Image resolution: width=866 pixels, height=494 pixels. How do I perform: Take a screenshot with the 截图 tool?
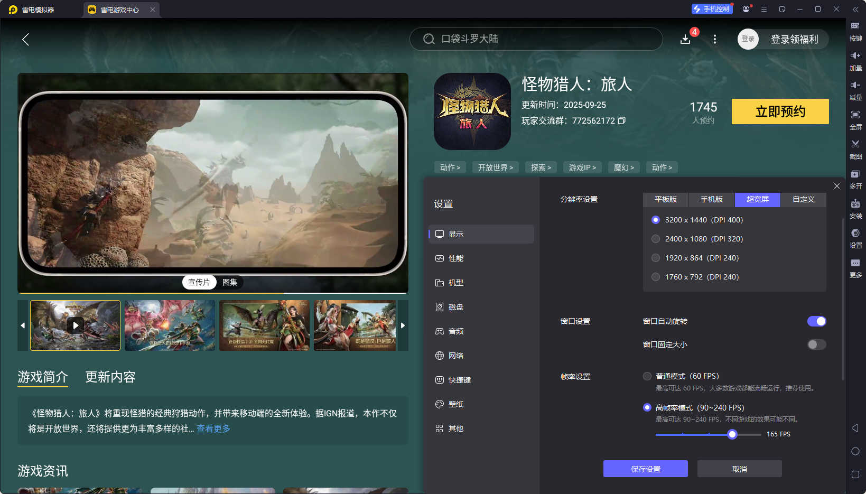pyautogui.click(x=856, y=149)
